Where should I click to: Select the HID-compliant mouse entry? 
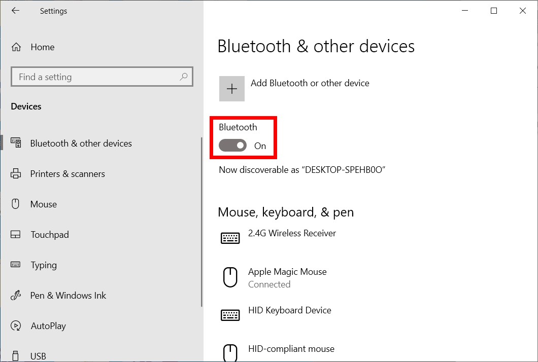click(291, 349)
